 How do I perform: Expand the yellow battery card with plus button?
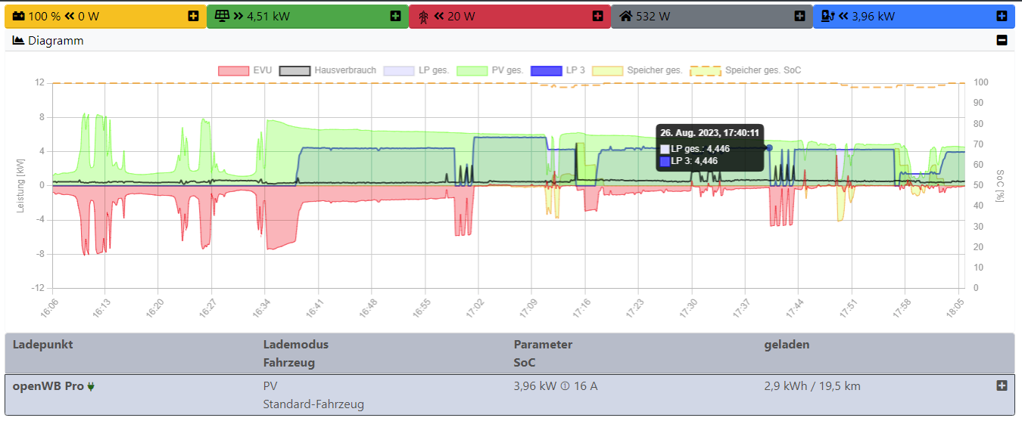(x=194, y=16)
